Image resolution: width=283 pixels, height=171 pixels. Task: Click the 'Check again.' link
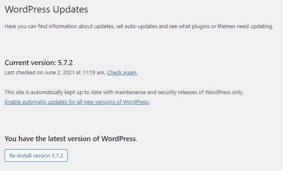pyautogui.click(x=122, y=73)
